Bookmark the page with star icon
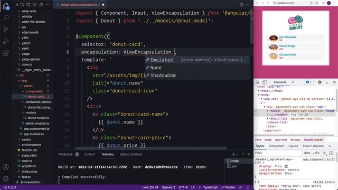Screen dimensions: 338x190 [x=317, y=3]
